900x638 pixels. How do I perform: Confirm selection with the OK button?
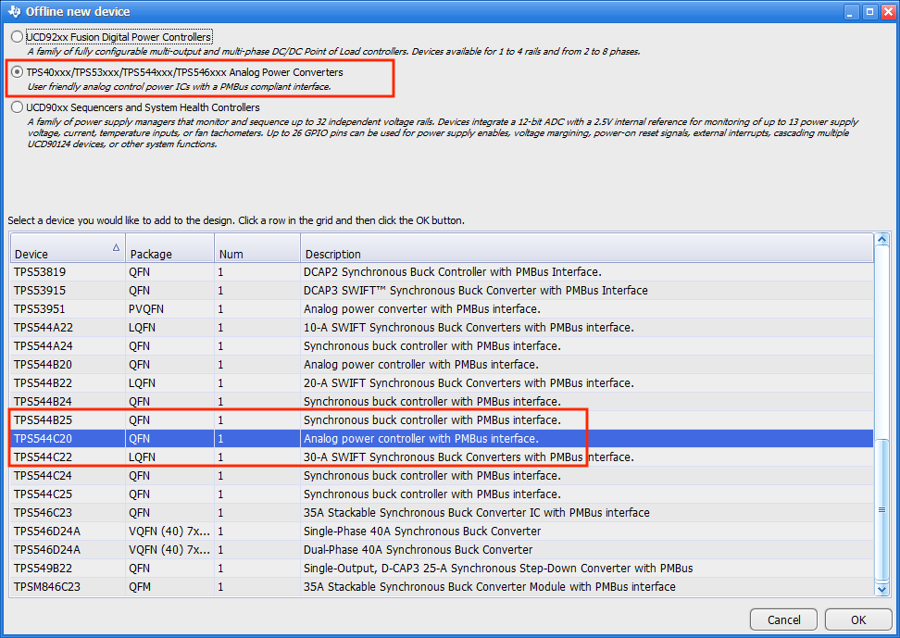click(858, 619)
